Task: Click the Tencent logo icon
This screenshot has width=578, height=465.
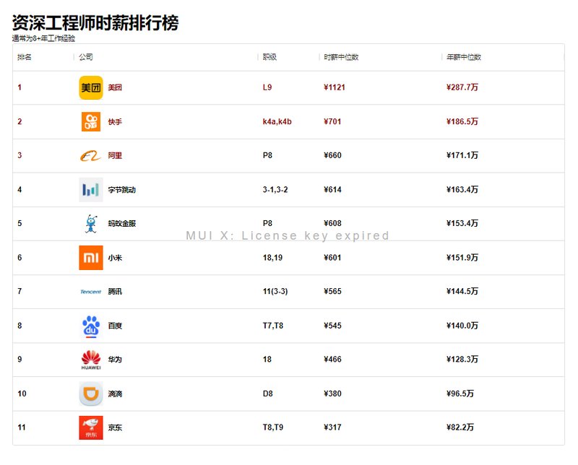Action: tap(91, 292)
